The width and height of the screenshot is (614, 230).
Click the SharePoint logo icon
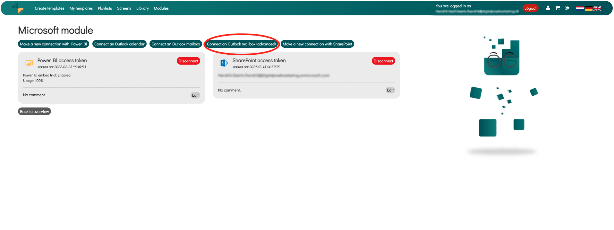224,63
